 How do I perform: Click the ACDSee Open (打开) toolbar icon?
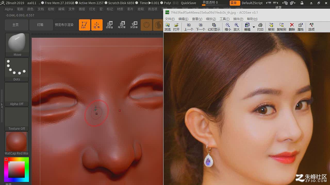(176, 27)
